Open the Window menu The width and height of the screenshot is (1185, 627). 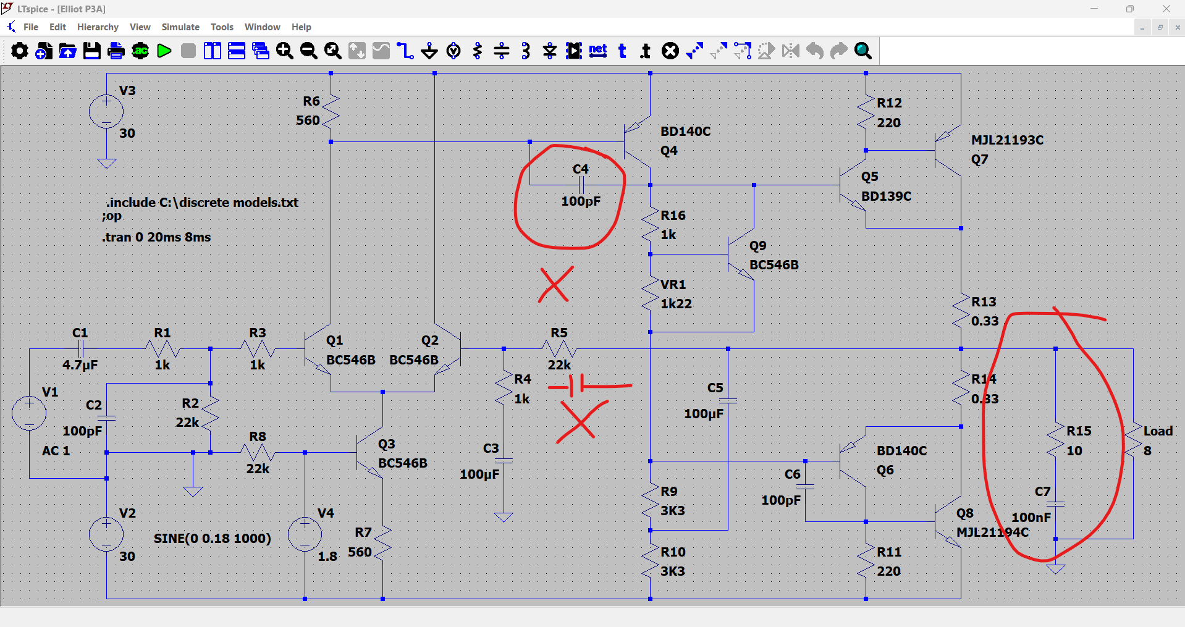[263, 27]
